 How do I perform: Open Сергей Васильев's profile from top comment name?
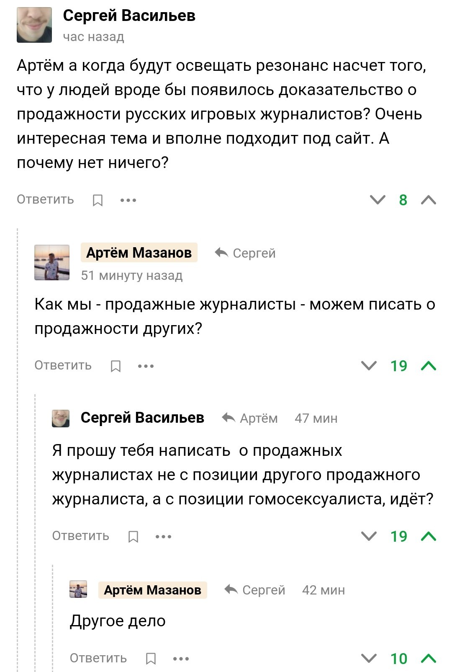(129, 16)
